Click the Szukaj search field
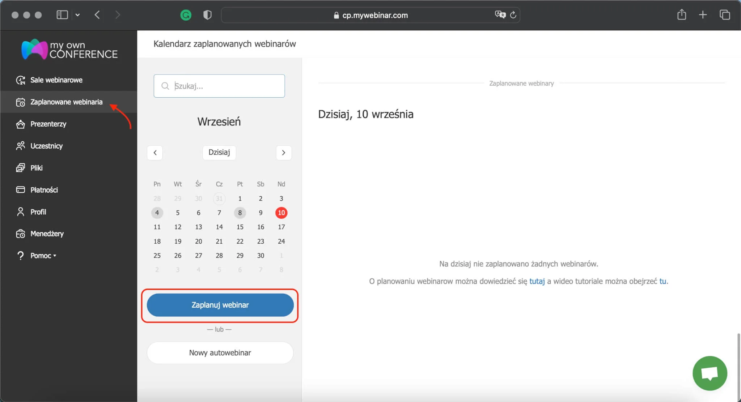 click(x=219, y=86)
